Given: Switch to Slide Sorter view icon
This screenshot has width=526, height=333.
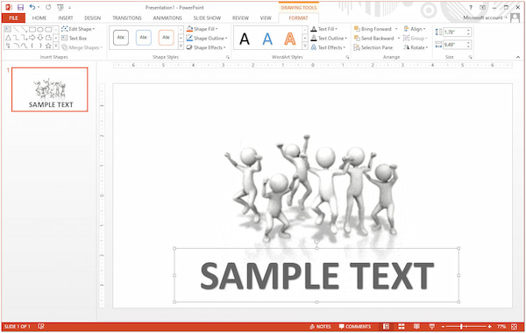Looking at the screenshot, I should point(402,326).
